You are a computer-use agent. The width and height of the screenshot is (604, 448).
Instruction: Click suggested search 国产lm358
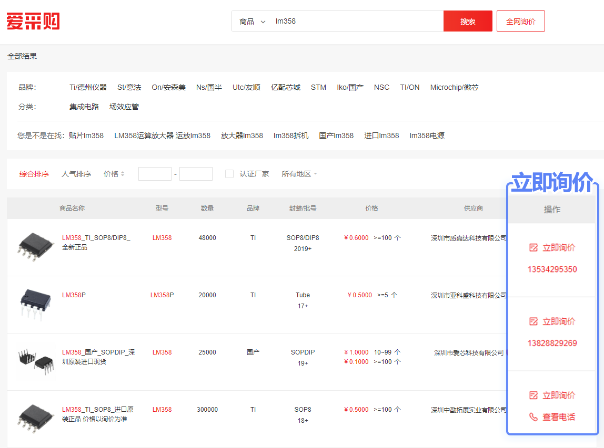click(336, 136)
